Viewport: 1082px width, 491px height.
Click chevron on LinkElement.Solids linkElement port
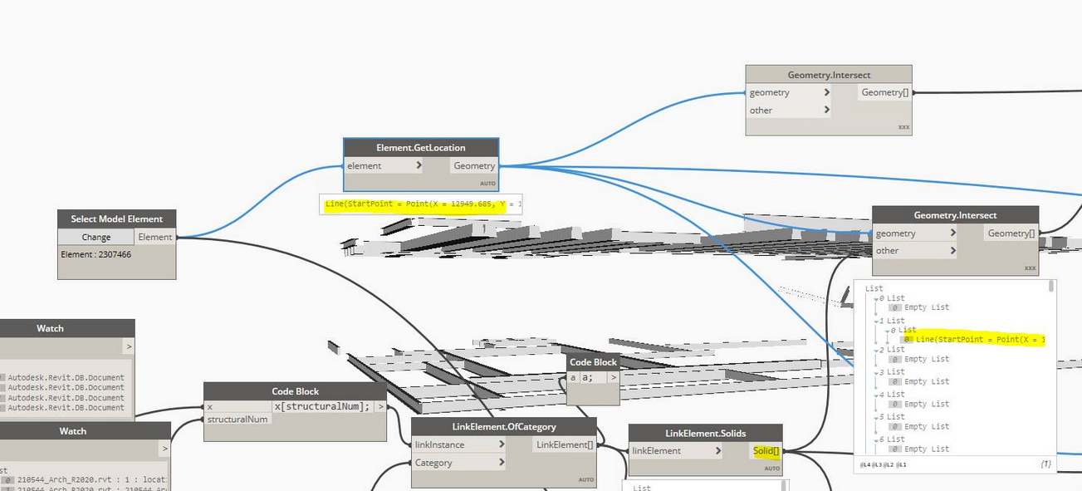(x=718, y=451)
